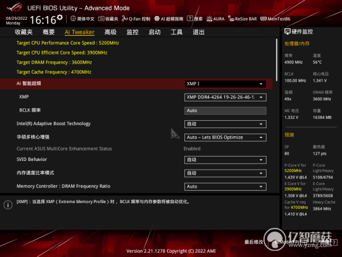The image size is (342, 257).
Task: Select Ai 智能超频 row label
Action: pos(29,84)
